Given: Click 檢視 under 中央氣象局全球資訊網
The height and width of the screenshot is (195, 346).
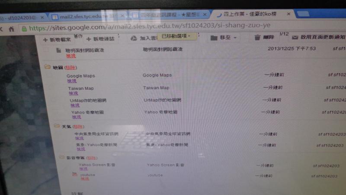Looking at the screenshot, I should (x=80, y=138).
